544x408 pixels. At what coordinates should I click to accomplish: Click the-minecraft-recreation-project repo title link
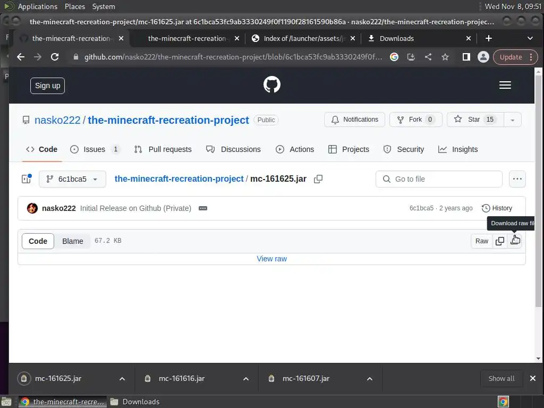[168, 120]
